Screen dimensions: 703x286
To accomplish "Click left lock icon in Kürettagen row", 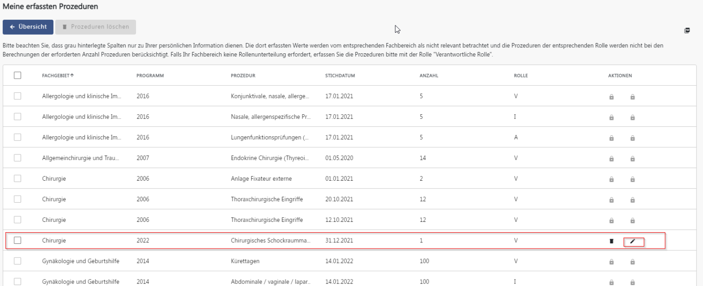I will (x=611, y=262).
